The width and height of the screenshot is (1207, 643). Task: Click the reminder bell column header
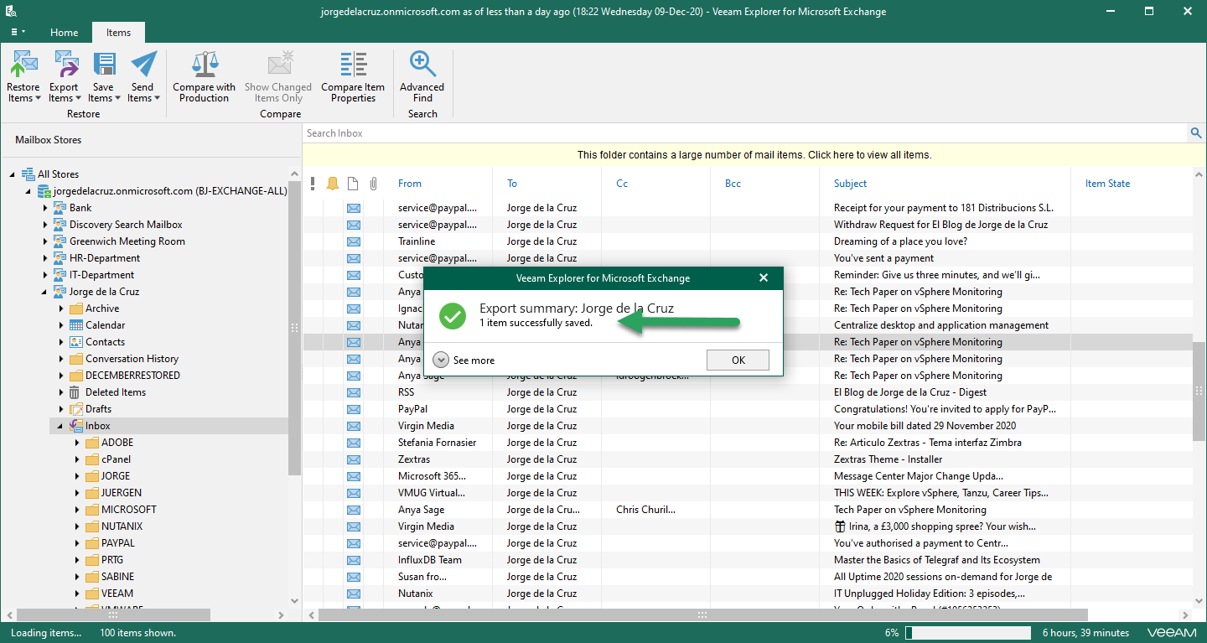pos(333,184)
